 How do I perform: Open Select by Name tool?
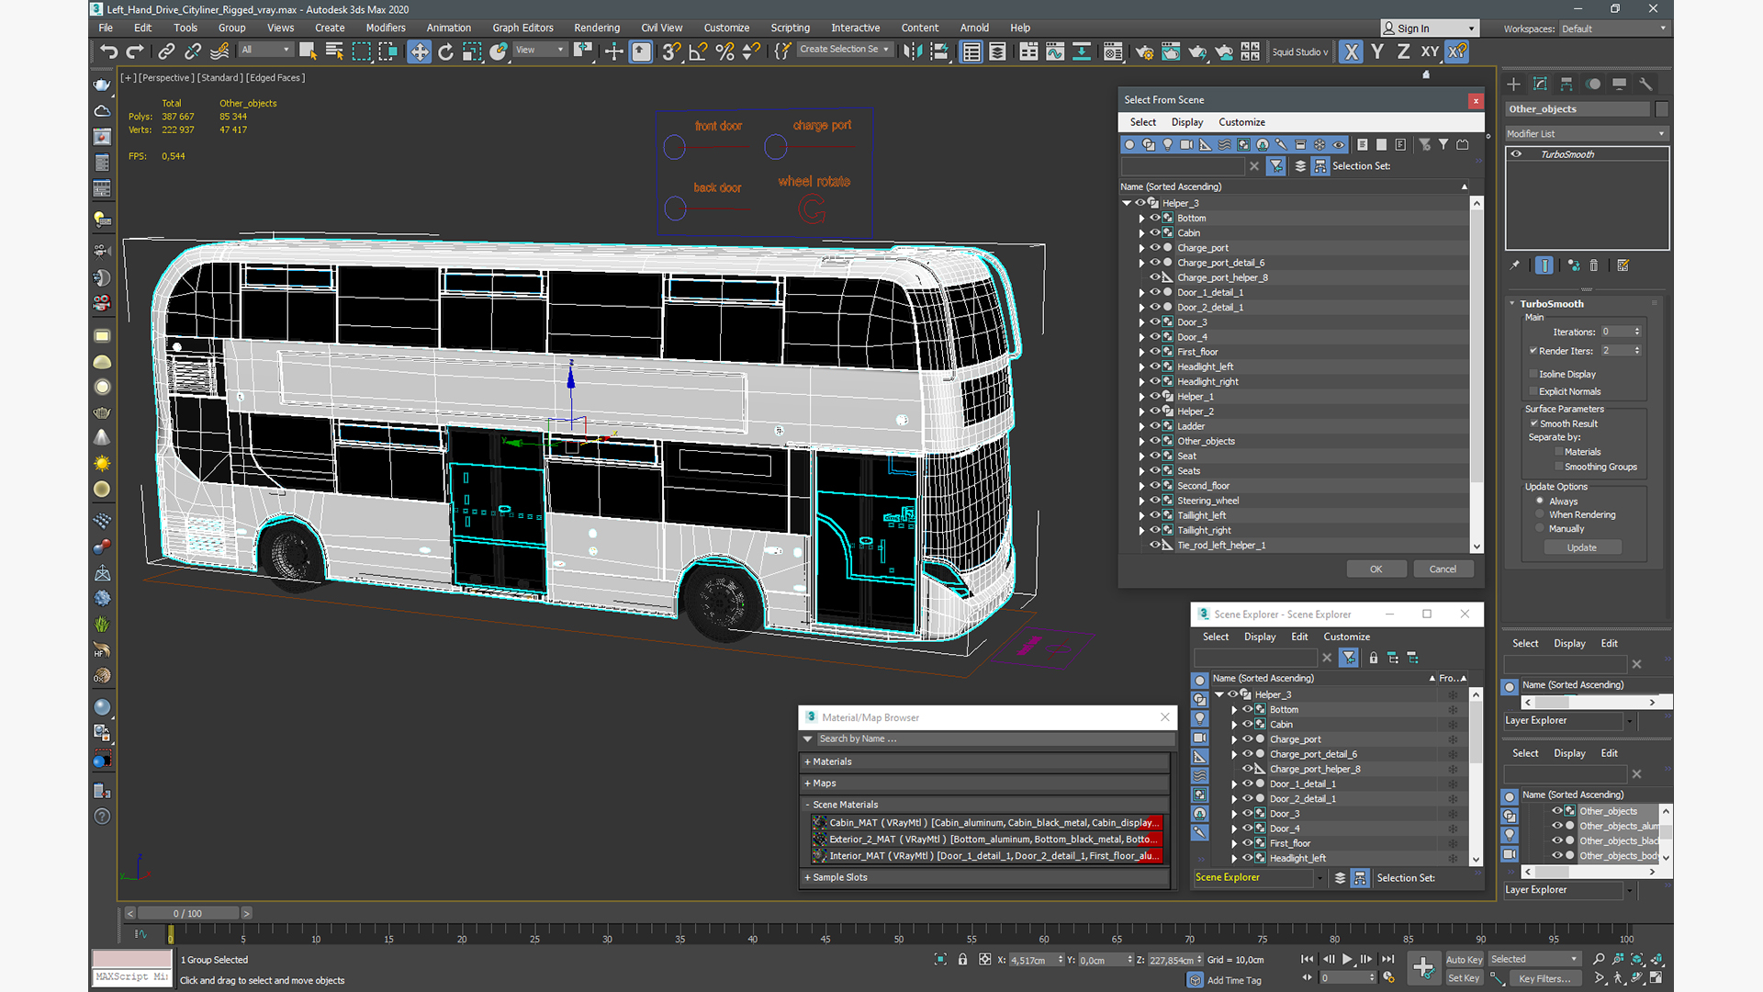pyautogui.click(x=334, y=51)
